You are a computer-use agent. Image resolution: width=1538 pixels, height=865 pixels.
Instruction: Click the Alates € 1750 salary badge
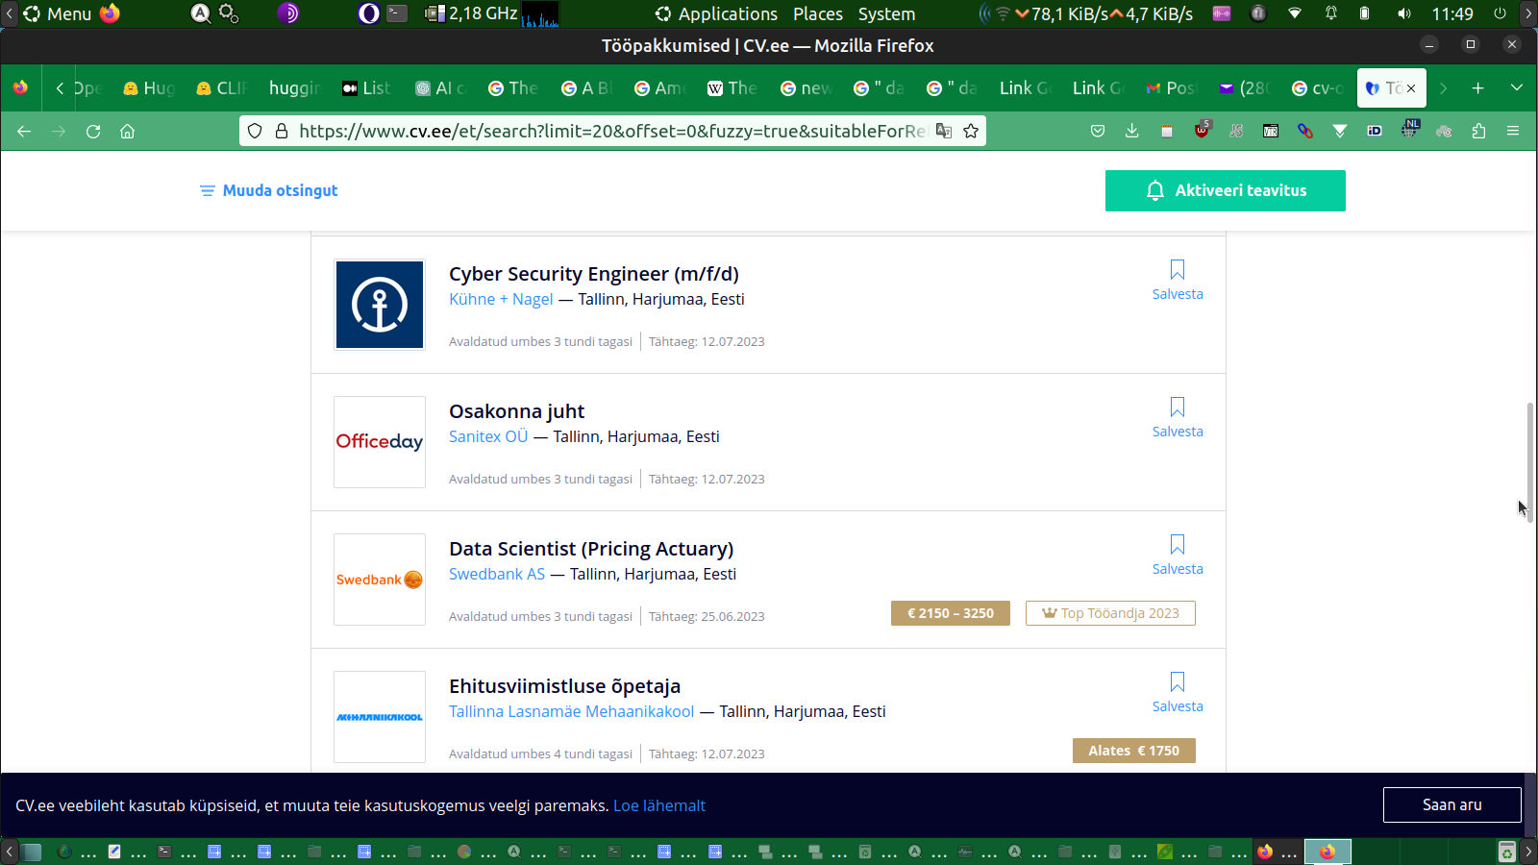click(x=1134, y=751)
